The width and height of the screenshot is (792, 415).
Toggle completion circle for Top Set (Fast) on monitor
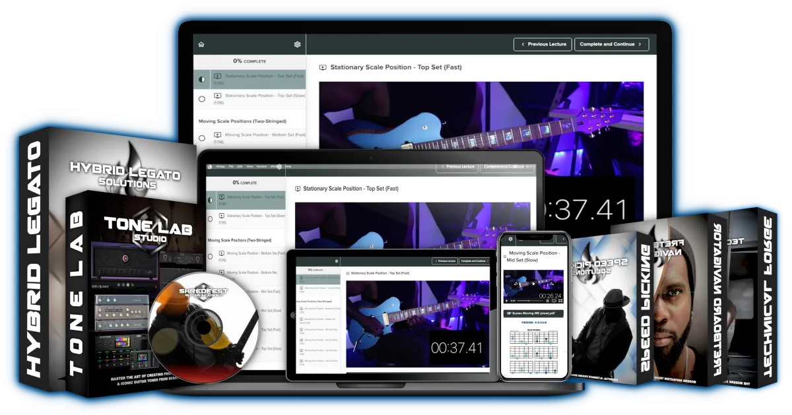(202, 79)
